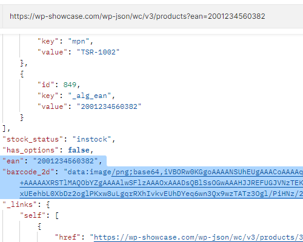Collapse the "_links" object brace

(x=48, y=204)
